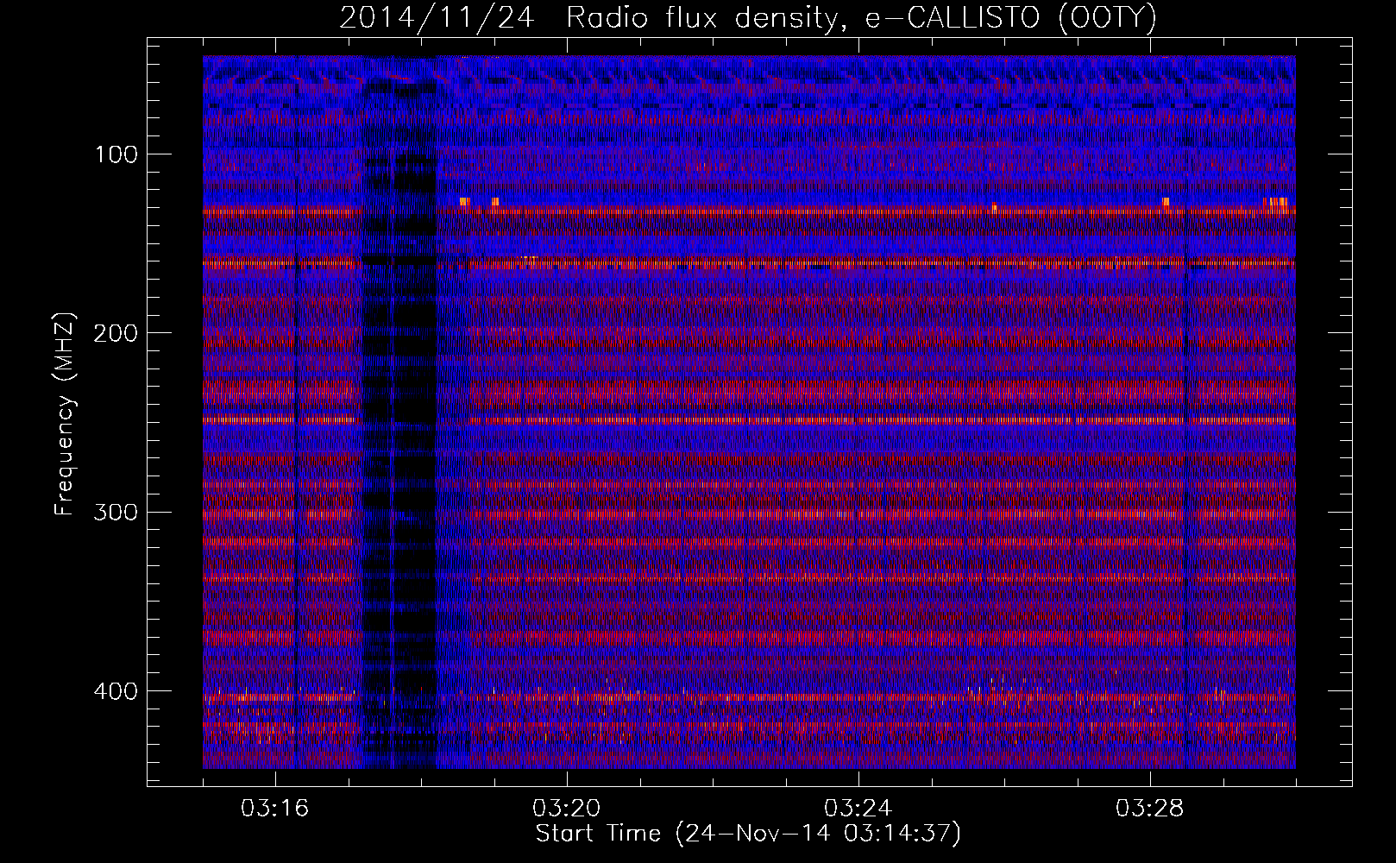Select the 400 frequency tick label
This screenshot has height=863, width=1396.
[116, 691]
